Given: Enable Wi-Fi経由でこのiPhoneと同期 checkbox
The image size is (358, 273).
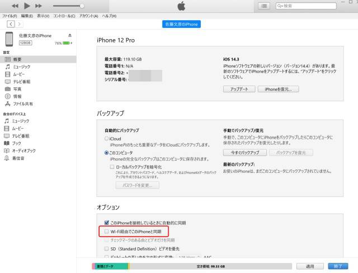Looking at the screenshot, I should pyautogui.click(x=106, y=231).
